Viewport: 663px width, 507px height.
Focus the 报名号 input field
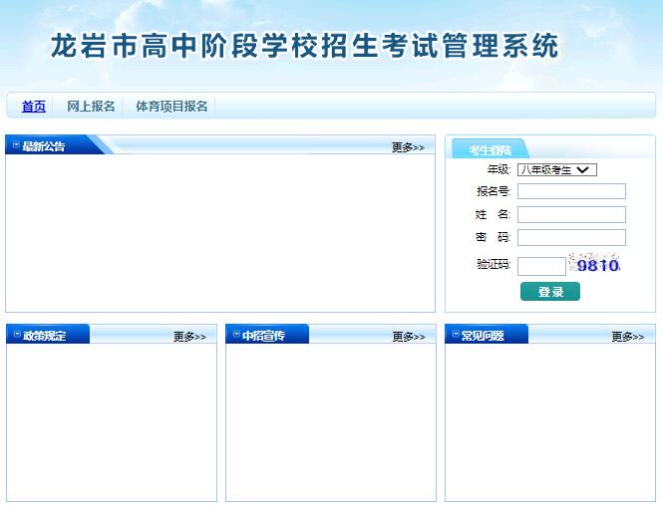point(571,191)
